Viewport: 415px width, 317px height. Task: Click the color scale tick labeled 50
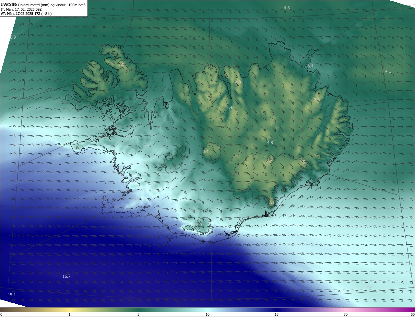click(412, 314)
